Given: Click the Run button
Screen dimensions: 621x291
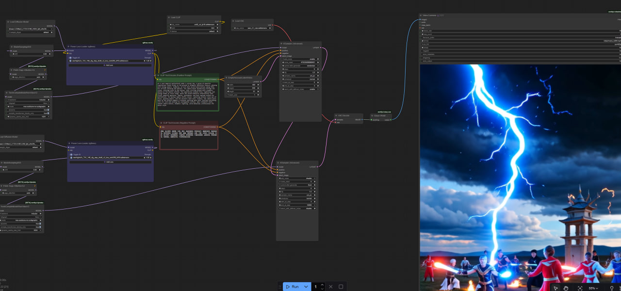Looking at the screenshot, I should coord(293,287).
